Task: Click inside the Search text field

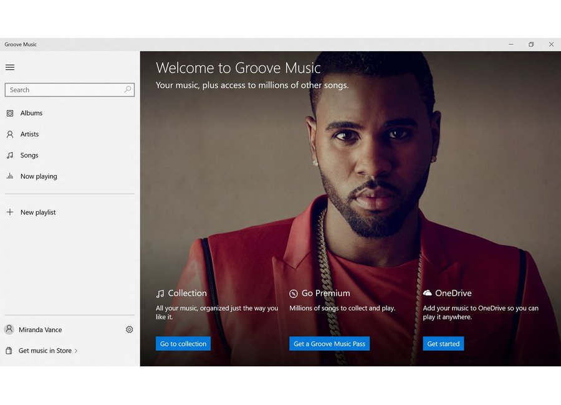Action: click(x=62, y=90)
